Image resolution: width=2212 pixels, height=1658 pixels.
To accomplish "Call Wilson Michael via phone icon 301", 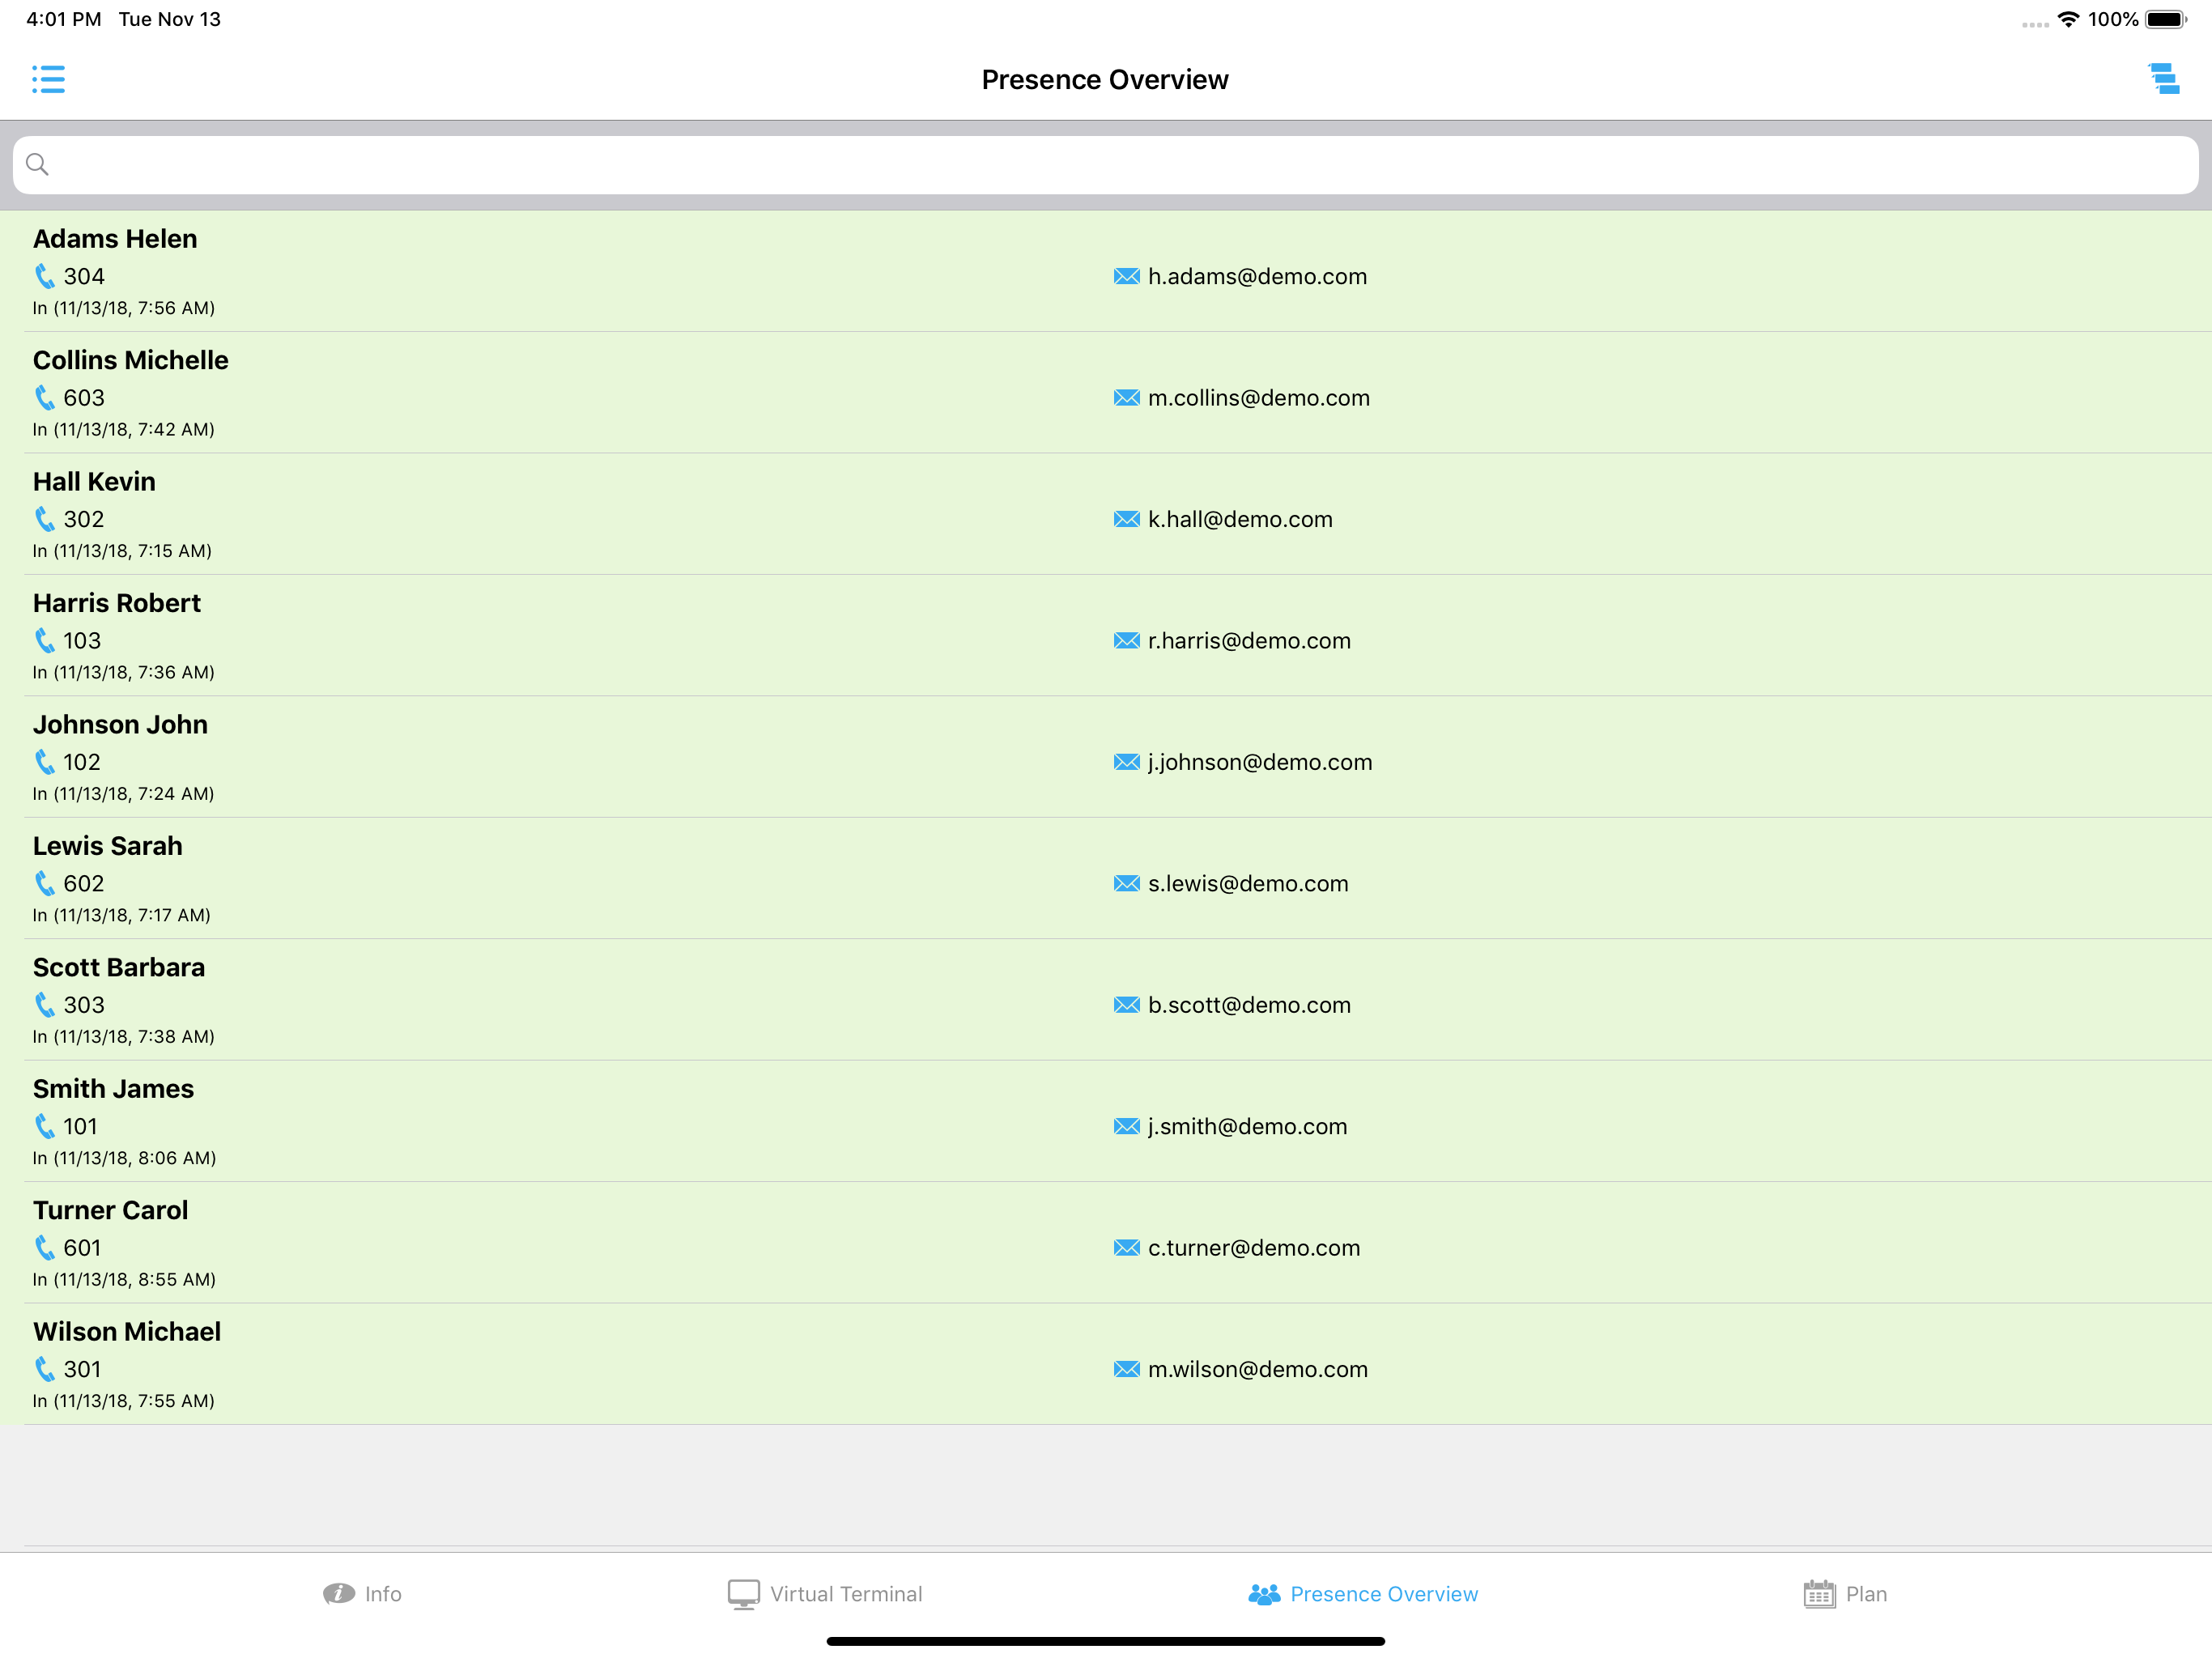I will [x=45, y=1369].
